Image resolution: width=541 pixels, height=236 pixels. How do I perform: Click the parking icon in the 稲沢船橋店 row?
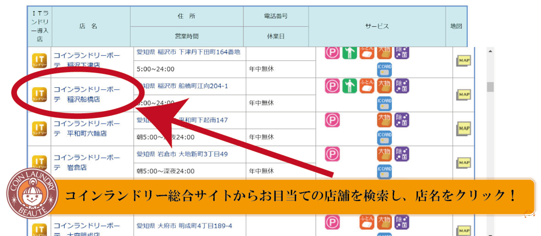tap(332, 86)
